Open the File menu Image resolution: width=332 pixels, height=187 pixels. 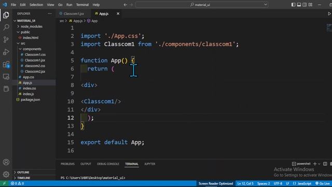pos(13,5)
